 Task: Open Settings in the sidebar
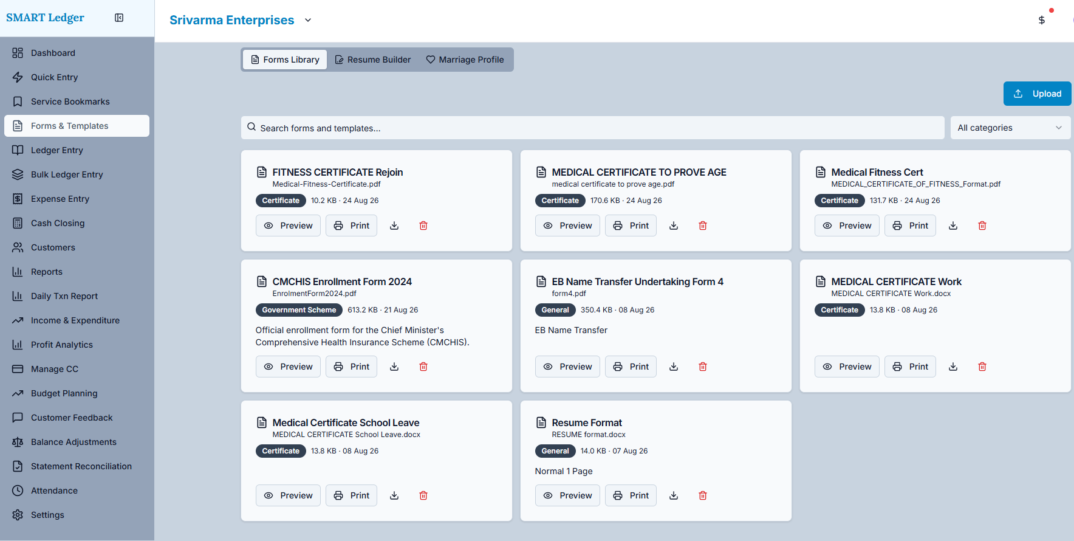pyautogui.click(x=77, y=515)
